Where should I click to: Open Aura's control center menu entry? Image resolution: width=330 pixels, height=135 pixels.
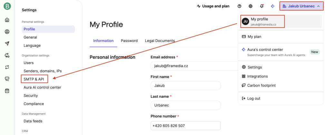[265, 50]
